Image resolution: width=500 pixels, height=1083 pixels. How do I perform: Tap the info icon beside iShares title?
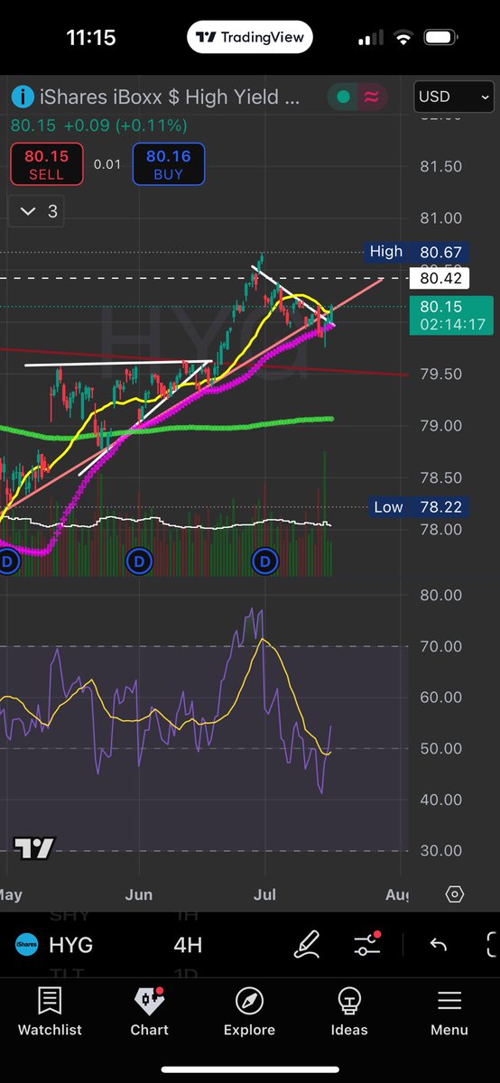click(x=22, y=97)
